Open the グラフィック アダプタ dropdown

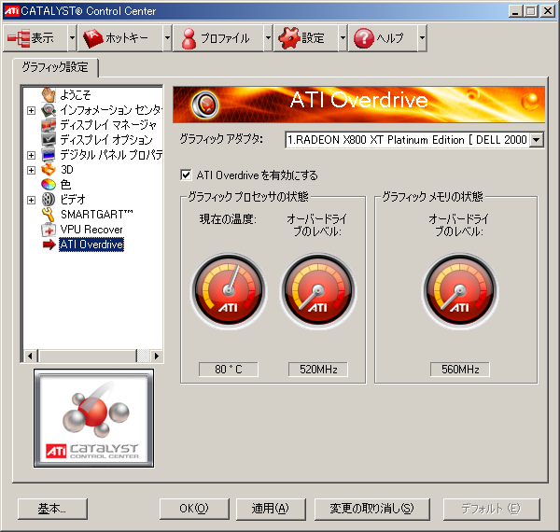537,139
